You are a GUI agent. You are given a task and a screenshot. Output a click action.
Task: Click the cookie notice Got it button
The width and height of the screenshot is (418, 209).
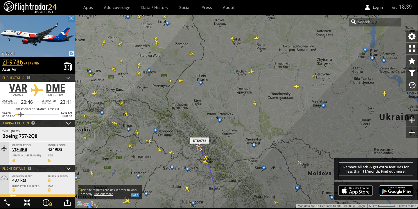[135, 195]
